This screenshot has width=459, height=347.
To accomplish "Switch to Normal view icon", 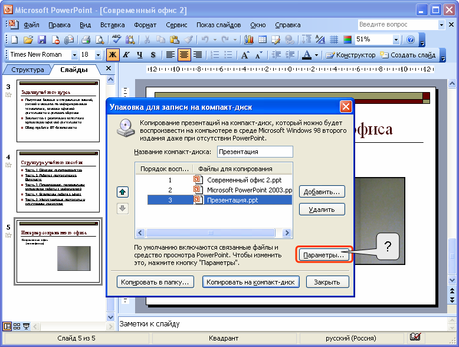I will tap(7, 326).
